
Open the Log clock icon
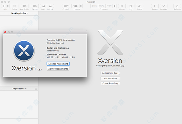pos(130,6)
